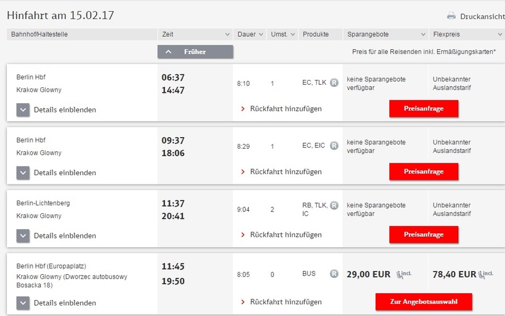Sort results by Zeit column
The width and height of the screenshot is (505, 316).
[x=195, y=34]
